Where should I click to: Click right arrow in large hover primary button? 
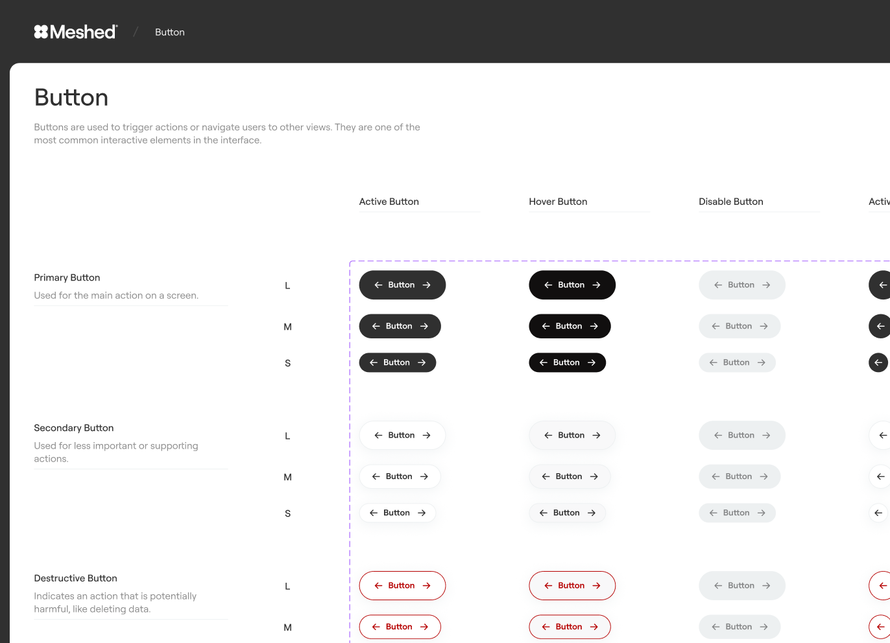(596, 285)
